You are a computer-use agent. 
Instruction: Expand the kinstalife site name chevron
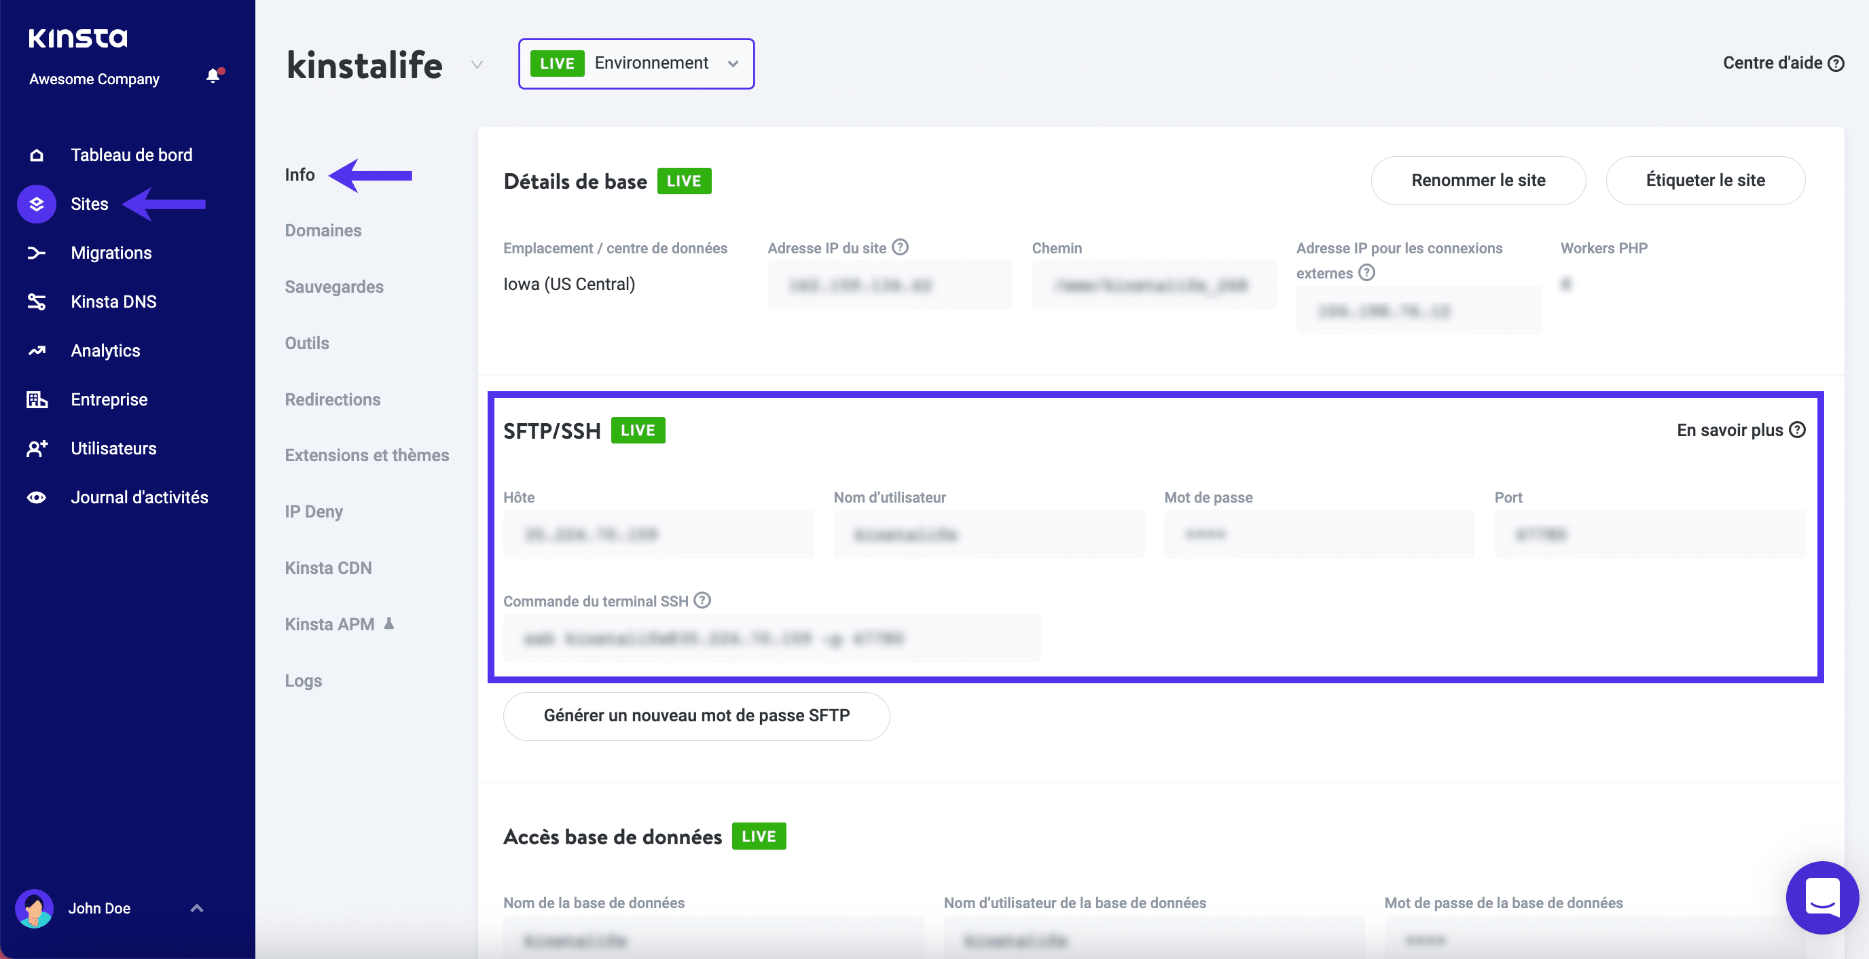coord(477,65)
